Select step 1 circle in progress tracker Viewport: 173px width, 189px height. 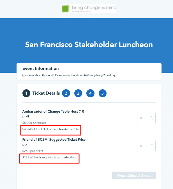pos(26,93)
